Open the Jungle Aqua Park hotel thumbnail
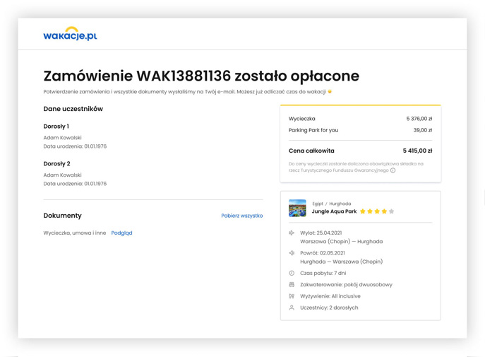The image size is (485, 357). click(297, 208)
